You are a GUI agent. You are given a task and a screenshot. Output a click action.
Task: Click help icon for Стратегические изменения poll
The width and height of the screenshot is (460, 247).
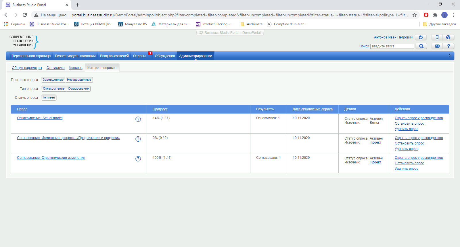coord(138,159)
